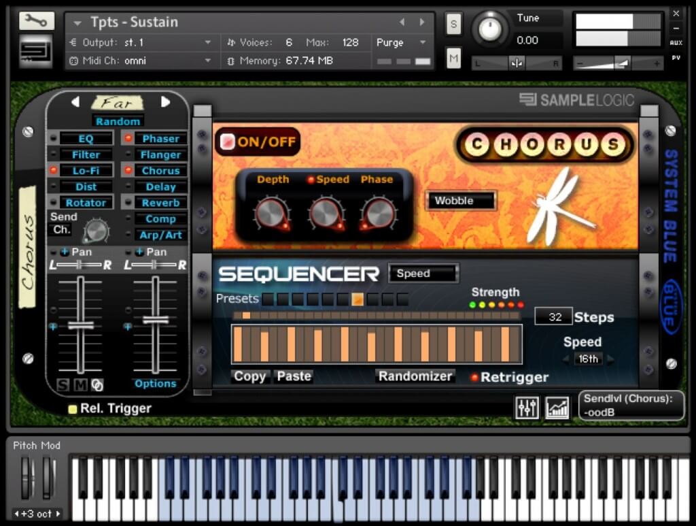Select next instrument with right arrow in header
This screenshot has width=696, height=526.
[422, 22]
